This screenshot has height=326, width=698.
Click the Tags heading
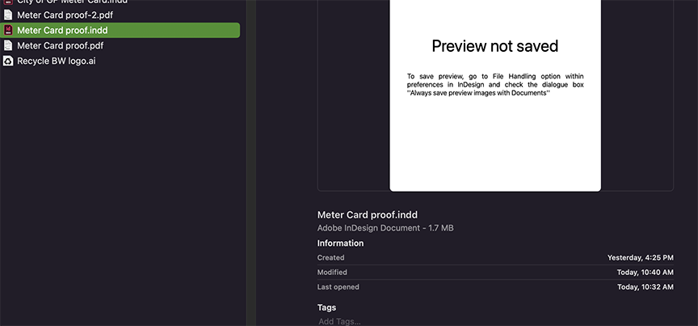point(326,307)
